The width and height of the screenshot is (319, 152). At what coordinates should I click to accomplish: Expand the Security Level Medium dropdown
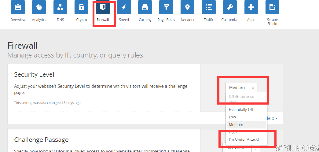[x=241, y=88]
